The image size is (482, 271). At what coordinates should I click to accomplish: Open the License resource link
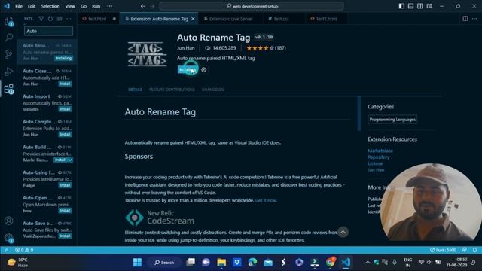coord(375,163)
